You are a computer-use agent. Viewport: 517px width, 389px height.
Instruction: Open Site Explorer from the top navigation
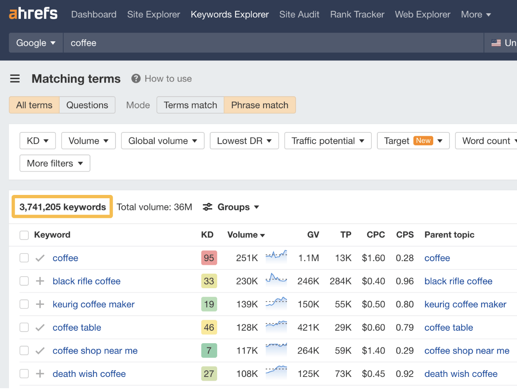click(x=153, y=14)
